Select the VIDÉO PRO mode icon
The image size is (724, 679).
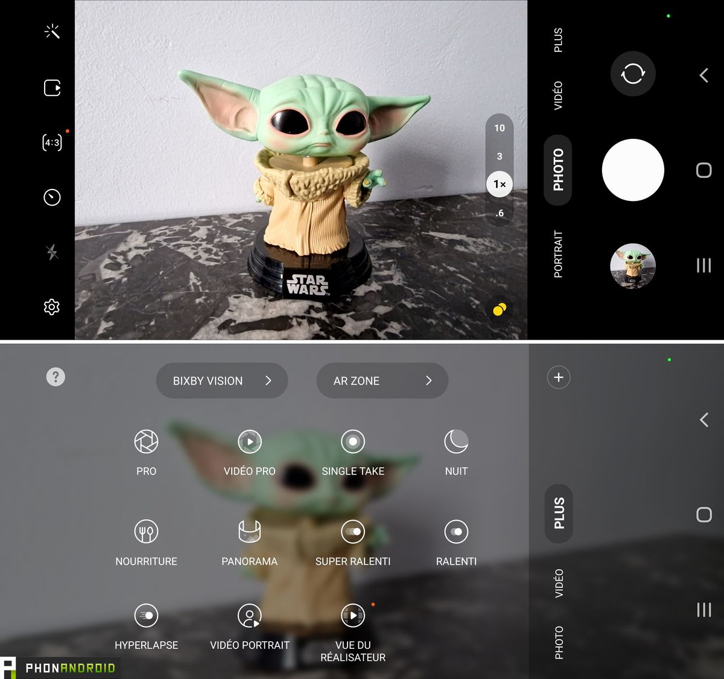click(249, 442)
